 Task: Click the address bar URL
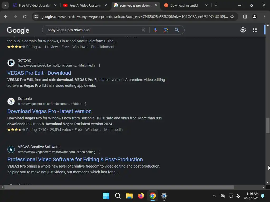tap(134, 17)
